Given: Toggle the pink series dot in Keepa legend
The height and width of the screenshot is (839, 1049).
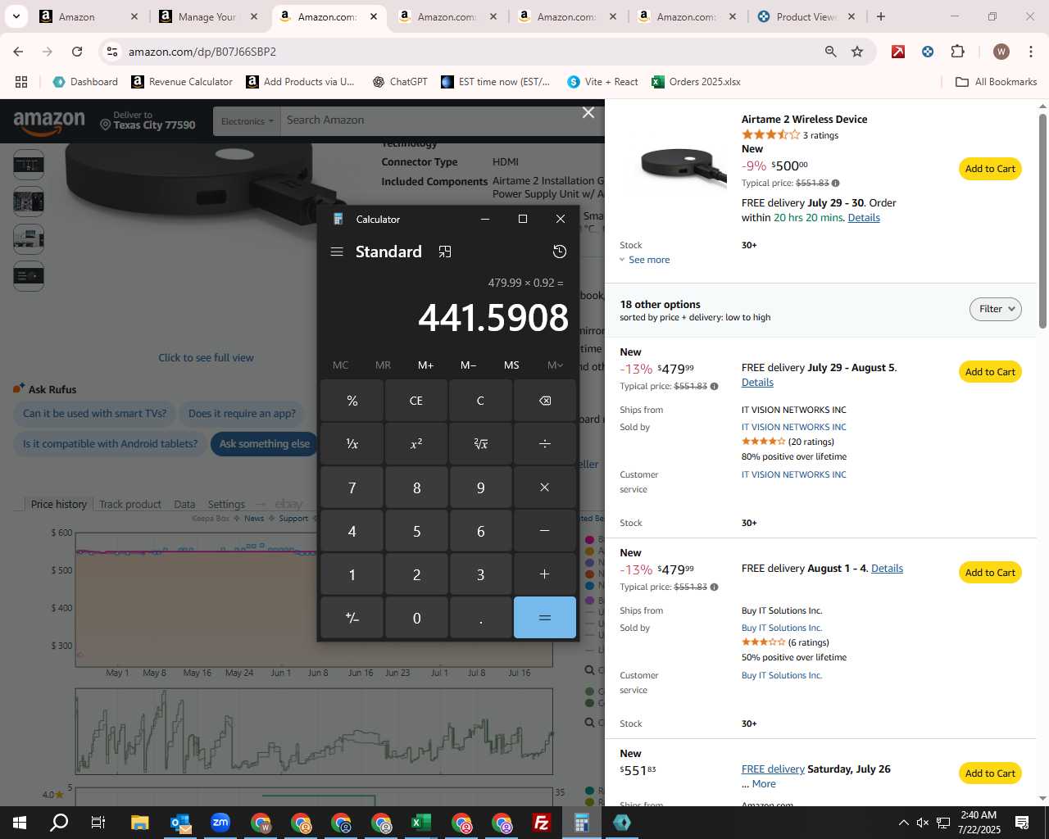Looking at the screenshot, I should click(590, 539).
